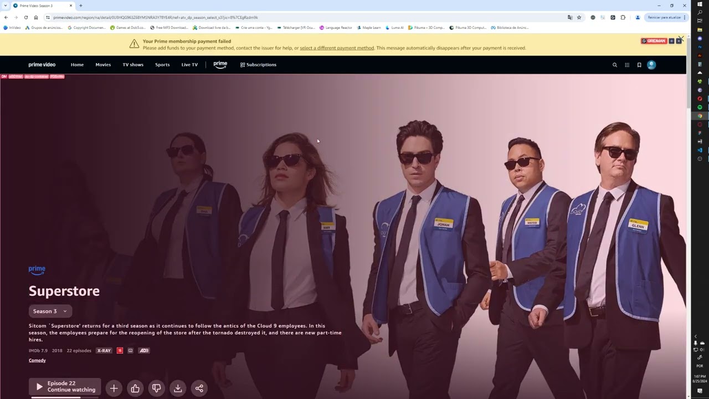The height and width of the screenshot is (399, 709).
Task: Click the Superstore title
Action: click(x=64, y=291)
